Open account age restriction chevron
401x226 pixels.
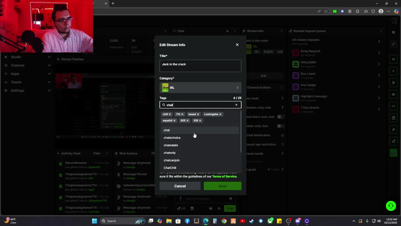tap(282, 144)
